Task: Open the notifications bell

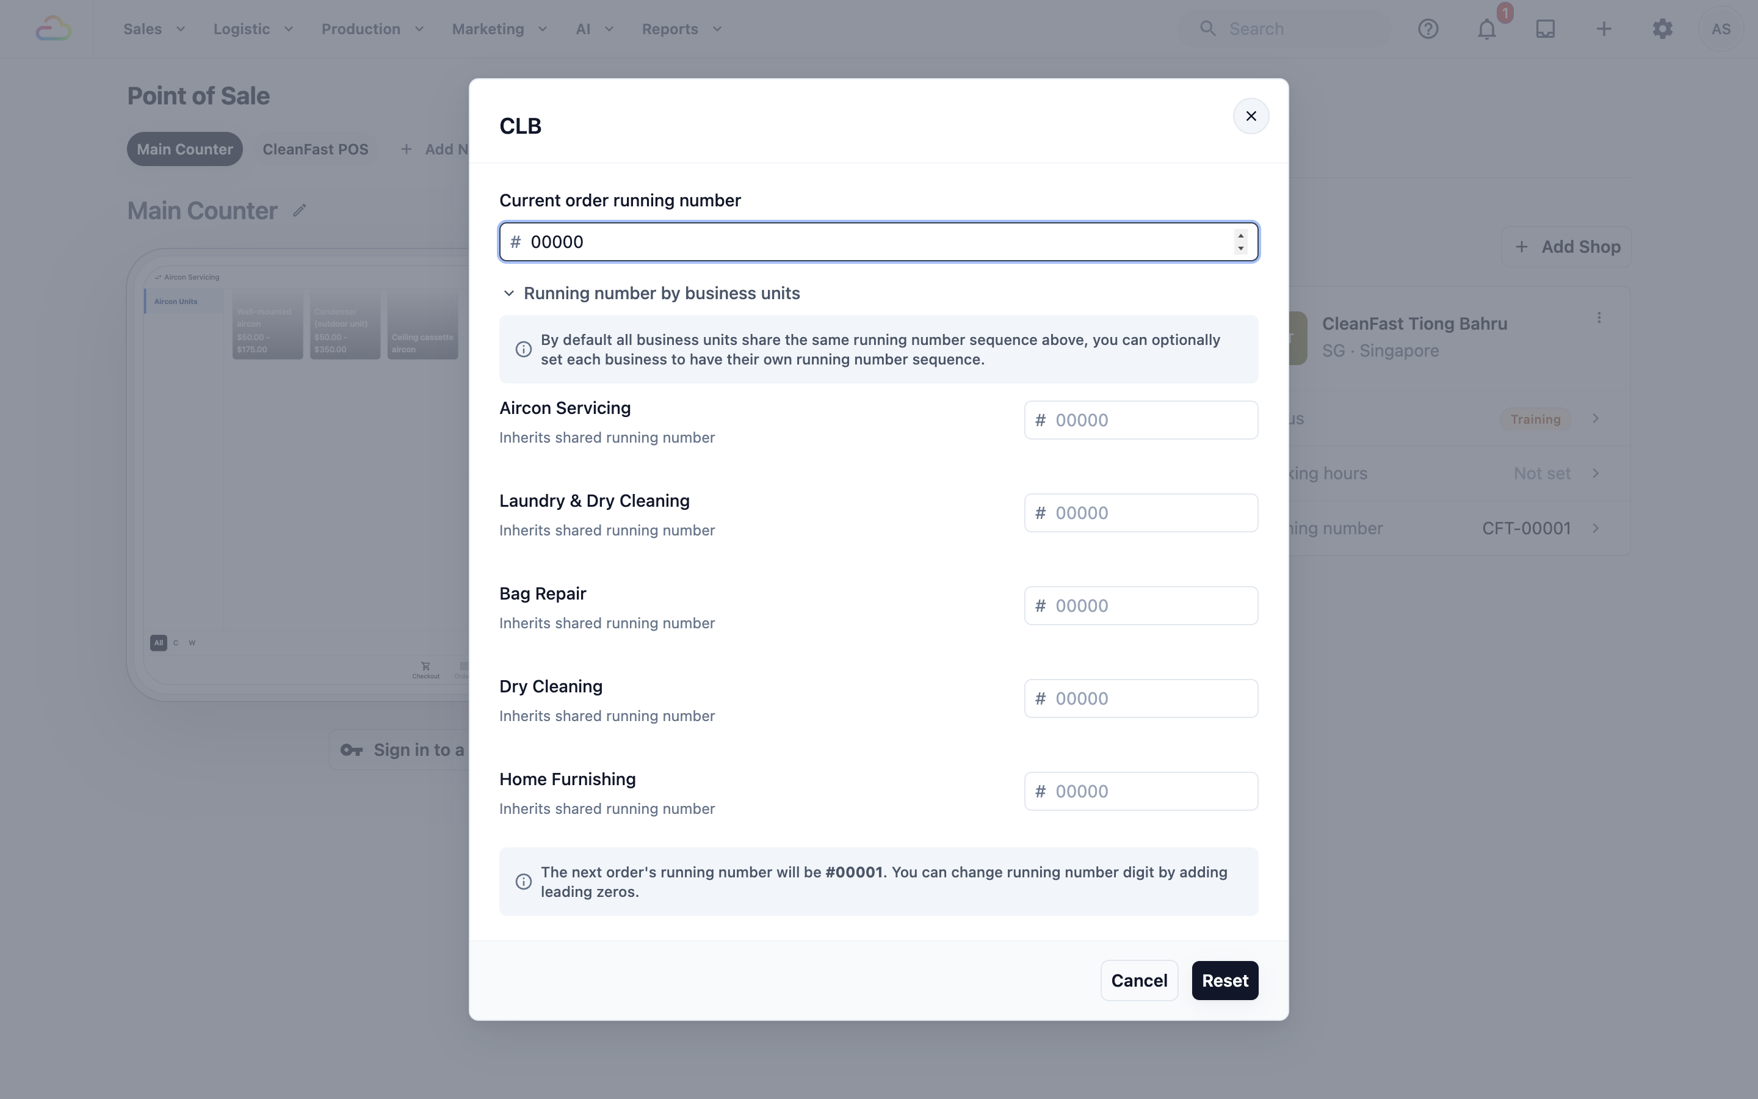Action: 1486,29
